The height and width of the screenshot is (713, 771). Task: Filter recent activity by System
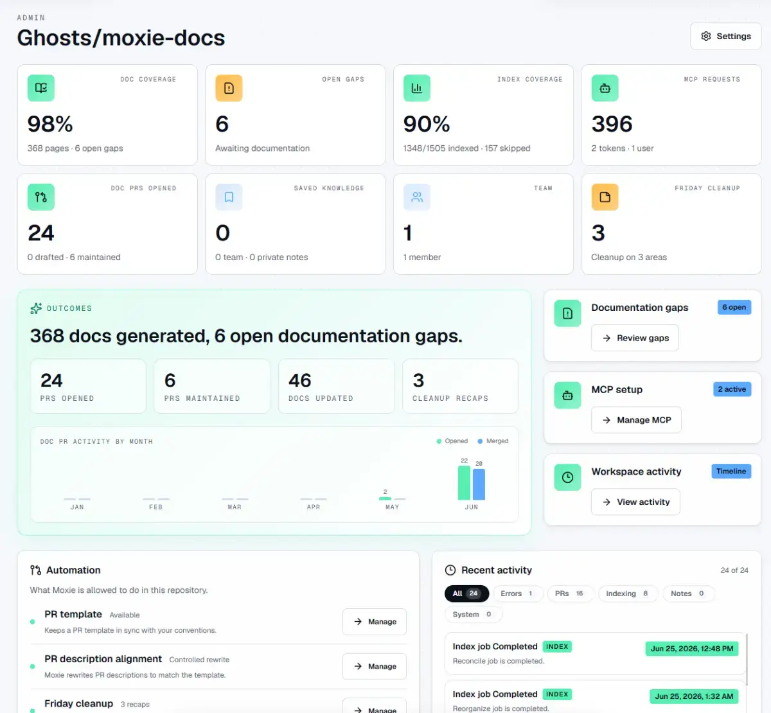473,614
